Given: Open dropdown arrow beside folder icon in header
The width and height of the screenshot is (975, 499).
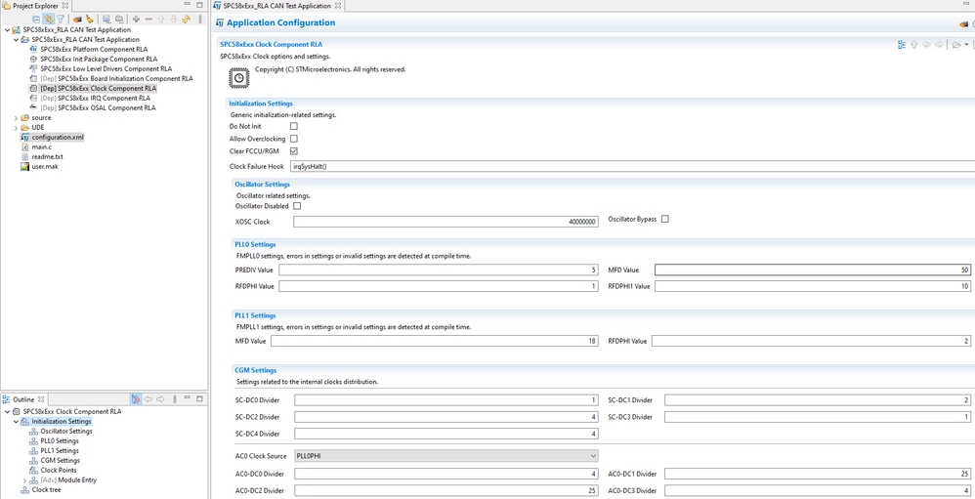Looking at the screenshot, I should point(965,45).
